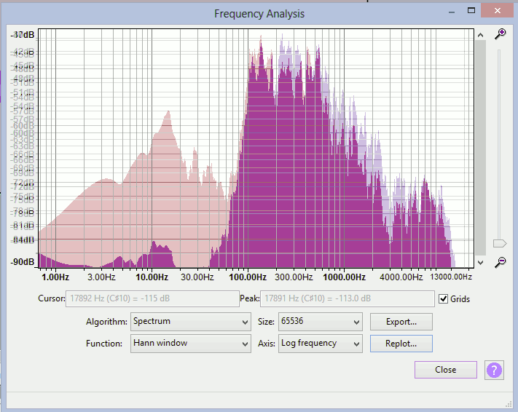Screen dimensions: 518x412
Task: Click the Export... button
Action: [401, 322]
